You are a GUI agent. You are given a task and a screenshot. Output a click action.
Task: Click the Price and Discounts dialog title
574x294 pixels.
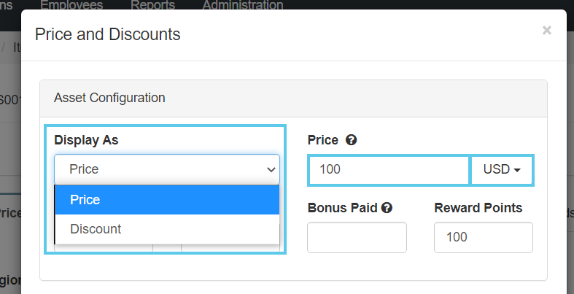coord(108,34)
